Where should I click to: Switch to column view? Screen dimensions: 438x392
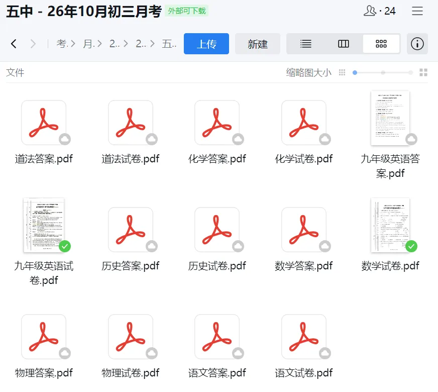[x=343, y=44]
